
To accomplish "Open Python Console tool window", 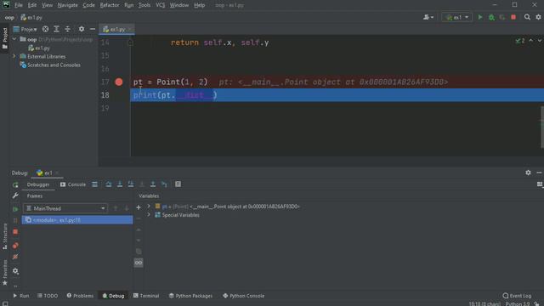I will click(244, 296).
